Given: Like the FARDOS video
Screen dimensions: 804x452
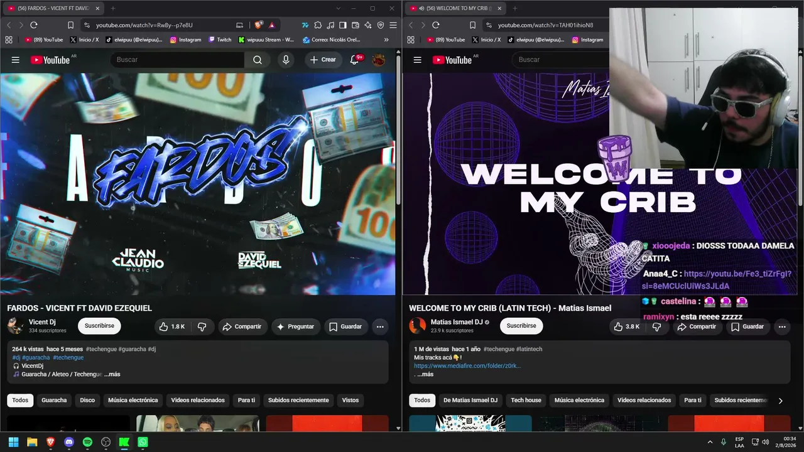Looking at the screenshot, I should [x=171, y=326].
